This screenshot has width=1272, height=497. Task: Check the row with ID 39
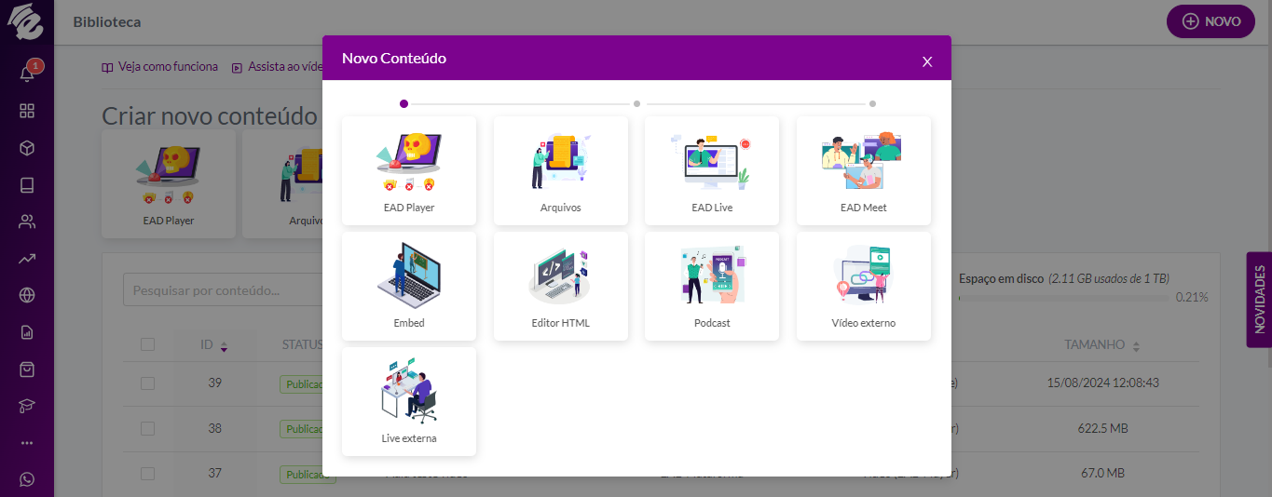pyautogui.click(x=147, y=383)
